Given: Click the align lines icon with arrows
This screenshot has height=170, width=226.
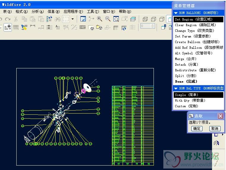Looking at the screenshot, I should [49, 27].
